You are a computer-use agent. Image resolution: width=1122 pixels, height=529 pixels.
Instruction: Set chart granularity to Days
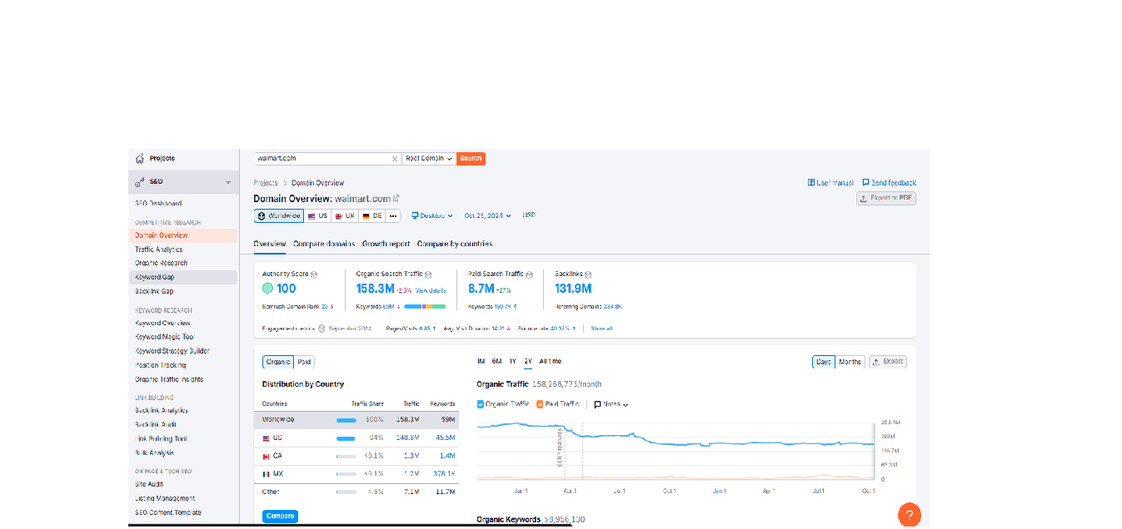tap(823, 362)
